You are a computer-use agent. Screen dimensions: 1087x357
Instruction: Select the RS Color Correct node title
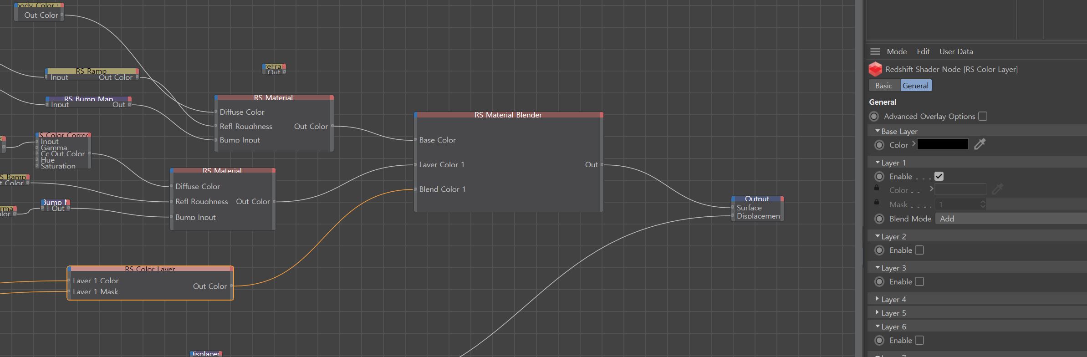64,135
